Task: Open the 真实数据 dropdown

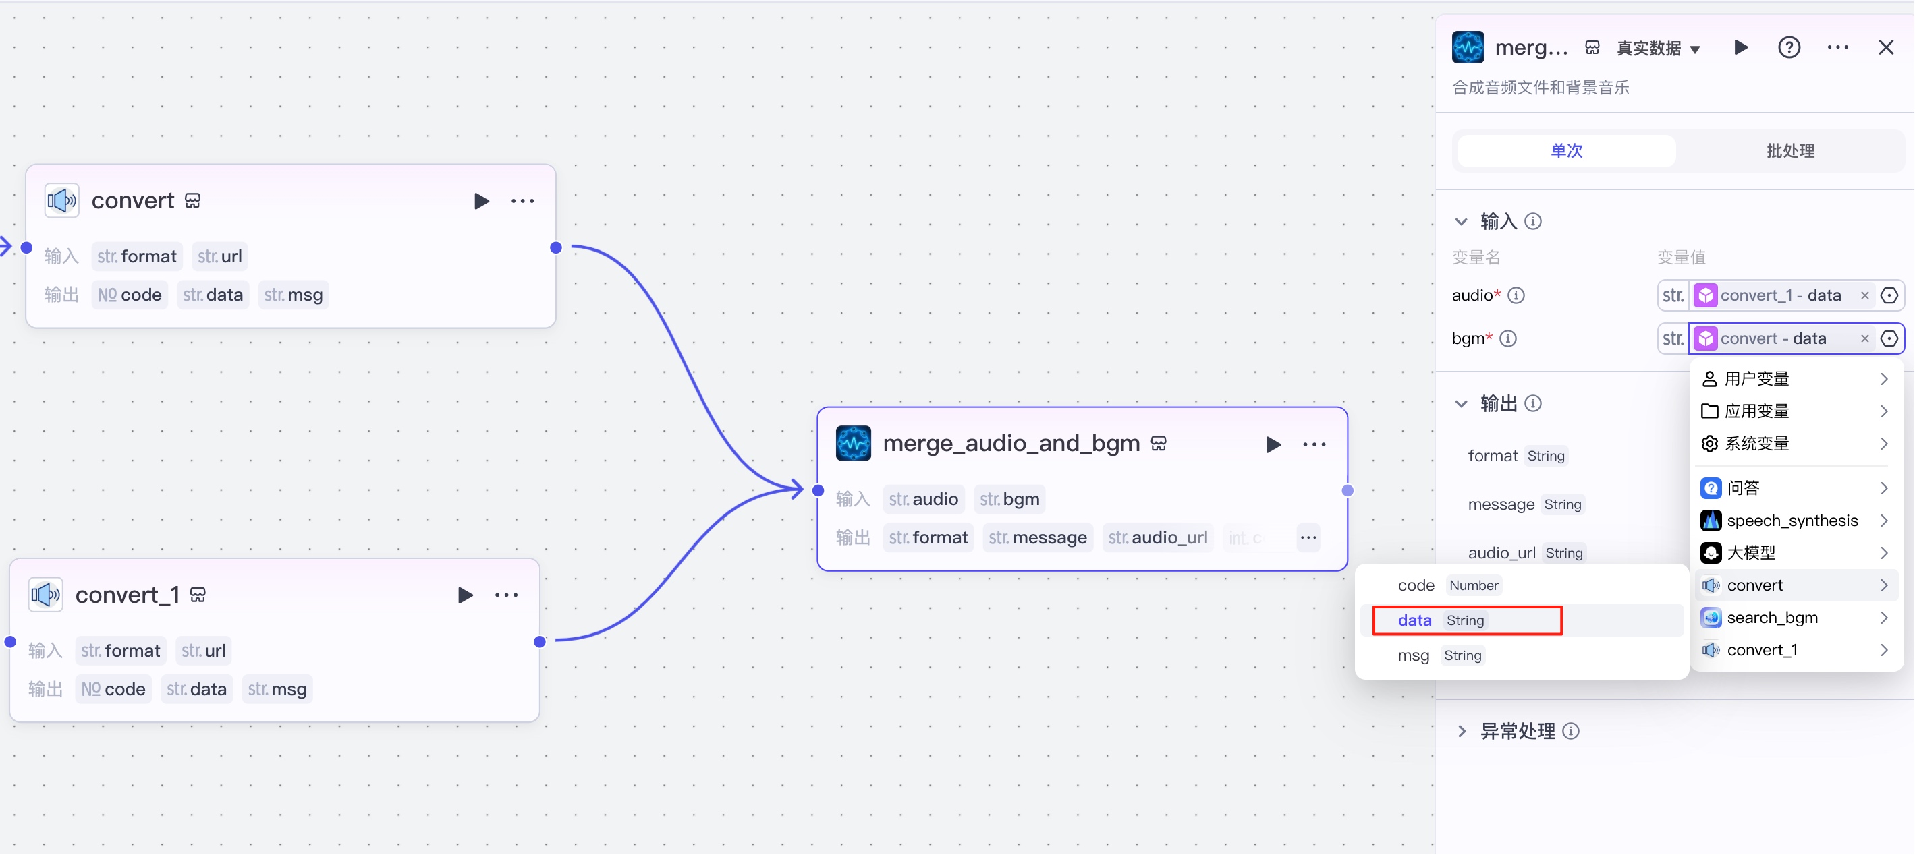Action: (x=1659, y=49)
